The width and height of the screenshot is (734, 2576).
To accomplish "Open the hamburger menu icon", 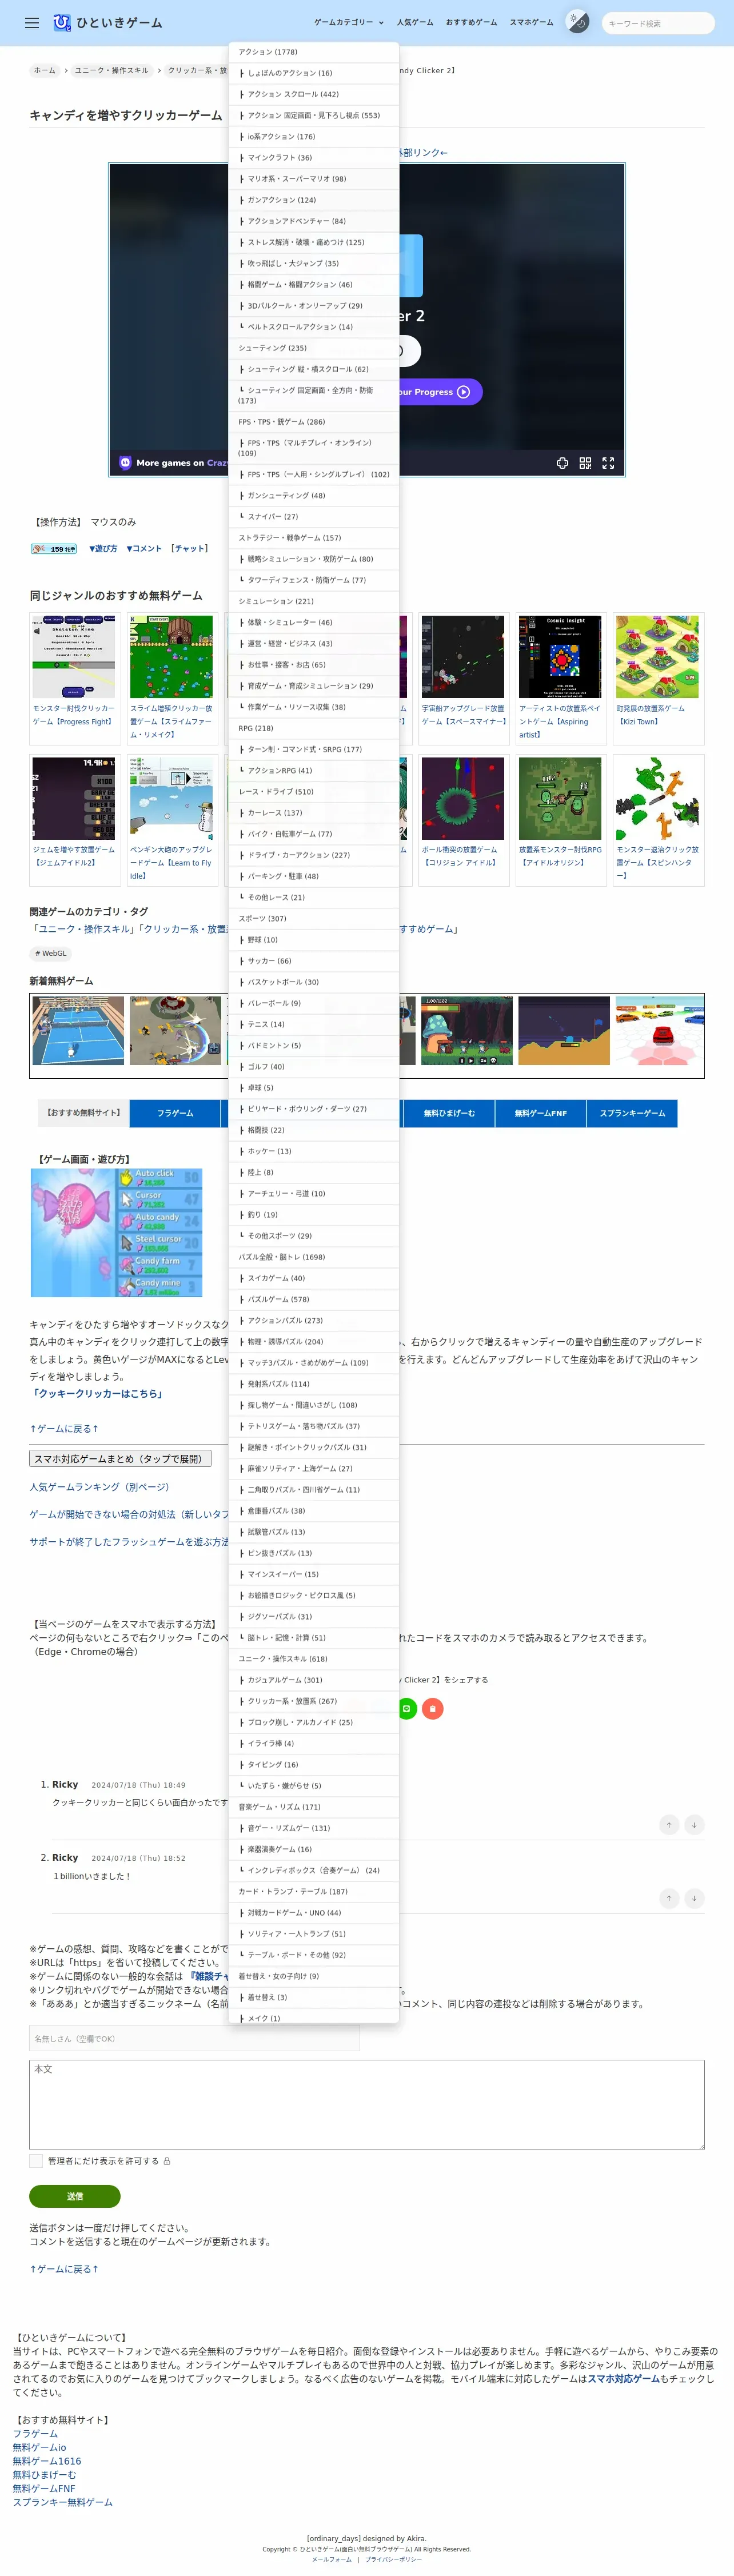I will coord(32,22).
